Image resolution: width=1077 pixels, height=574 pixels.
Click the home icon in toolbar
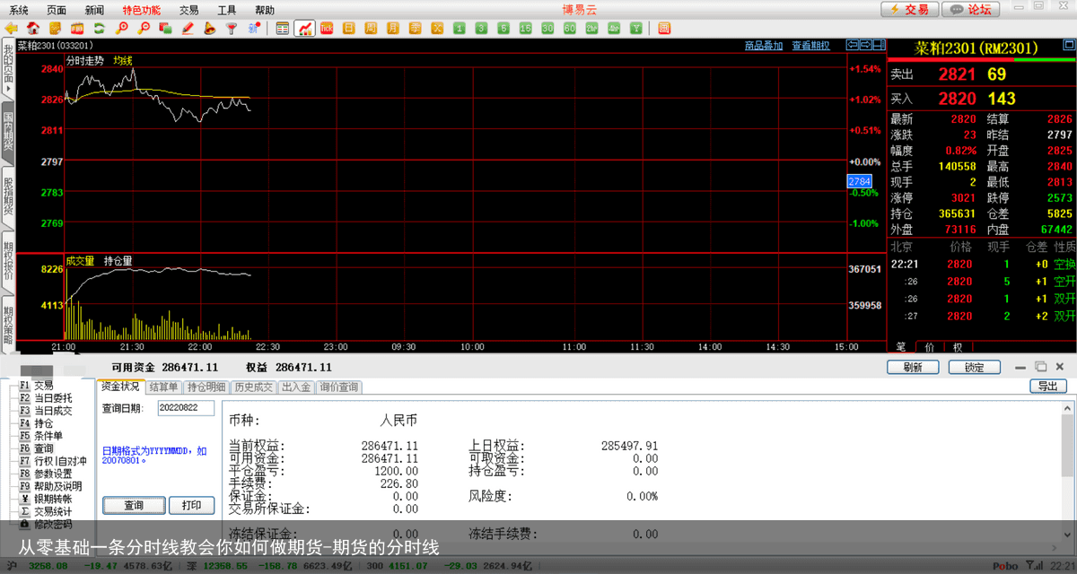[32, 29]
